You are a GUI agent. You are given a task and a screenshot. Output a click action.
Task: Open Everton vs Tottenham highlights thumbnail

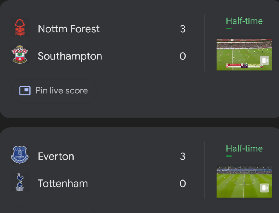[244, 182]
